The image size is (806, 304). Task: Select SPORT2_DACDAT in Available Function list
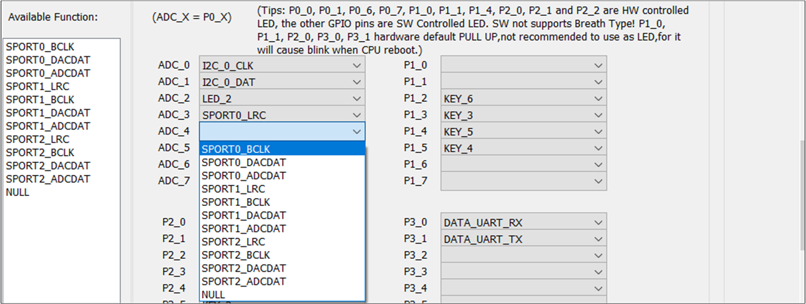click(x=62, y=166)
